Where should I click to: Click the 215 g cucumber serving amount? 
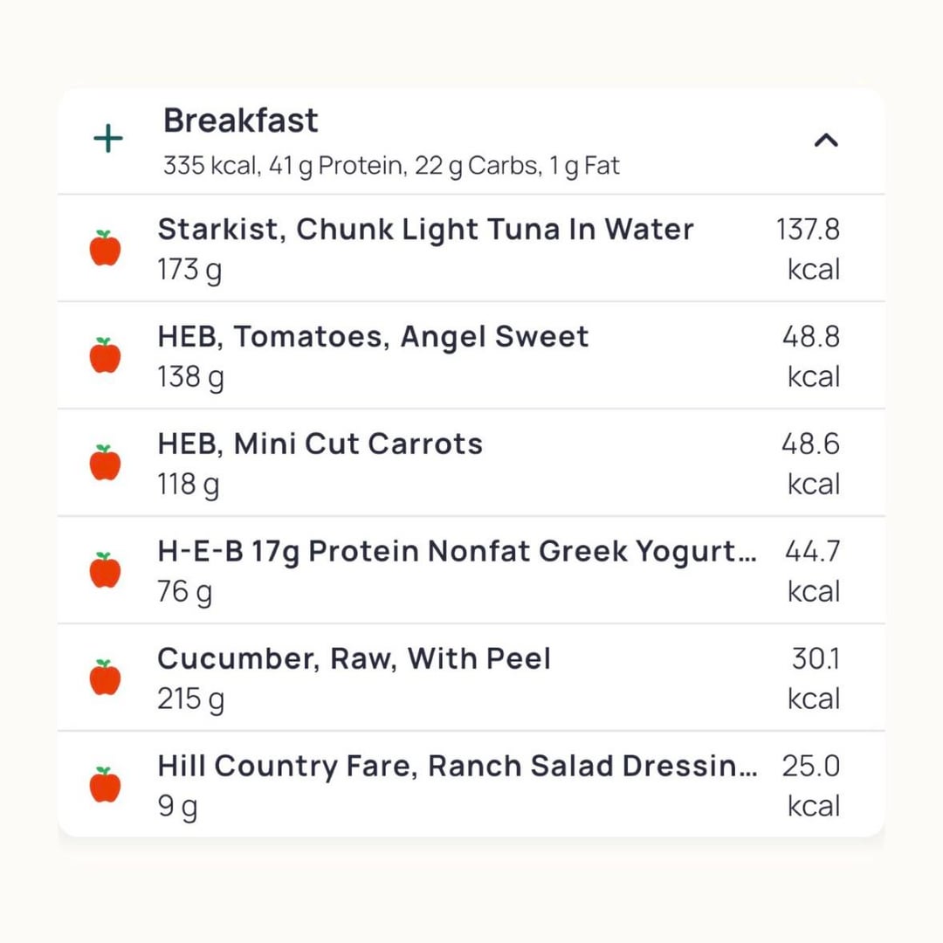point(190,699)
